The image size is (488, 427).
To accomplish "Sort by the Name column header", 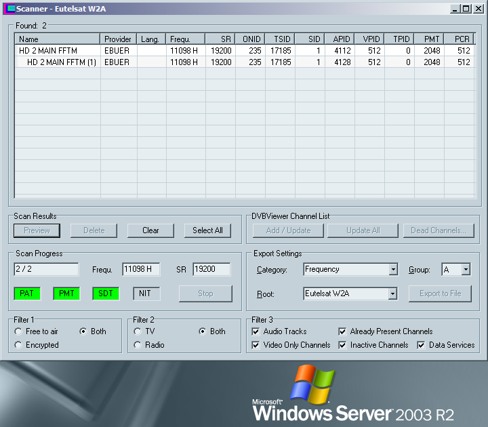I will point(57,39).
